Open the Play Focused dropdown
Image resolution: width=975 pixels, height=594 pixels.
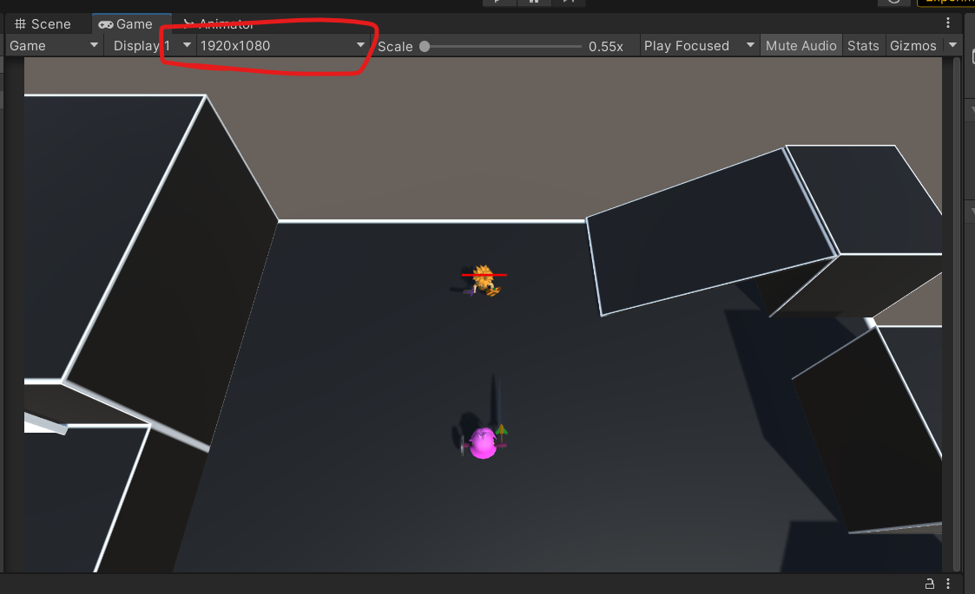pos(699,46)
